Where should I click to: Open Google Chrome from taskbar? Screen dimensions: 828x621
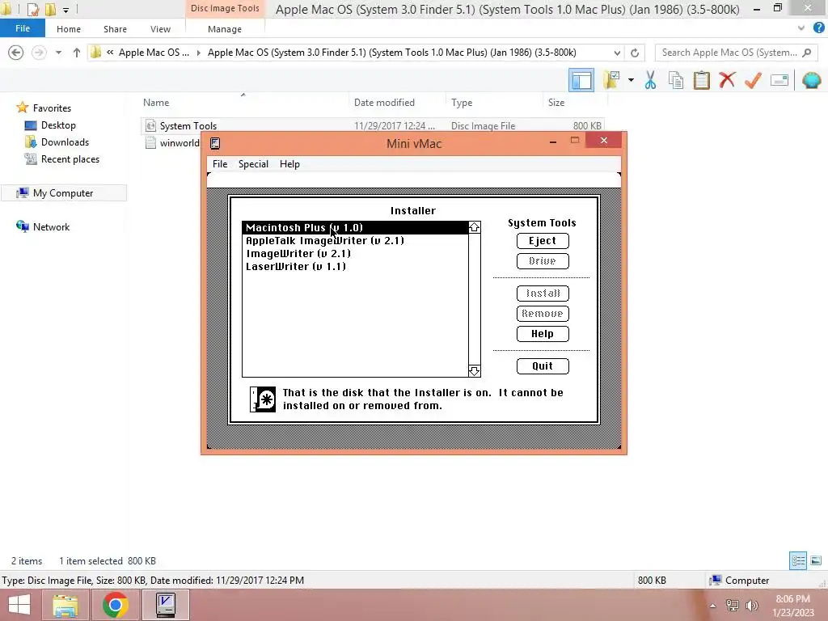(116, 605)
